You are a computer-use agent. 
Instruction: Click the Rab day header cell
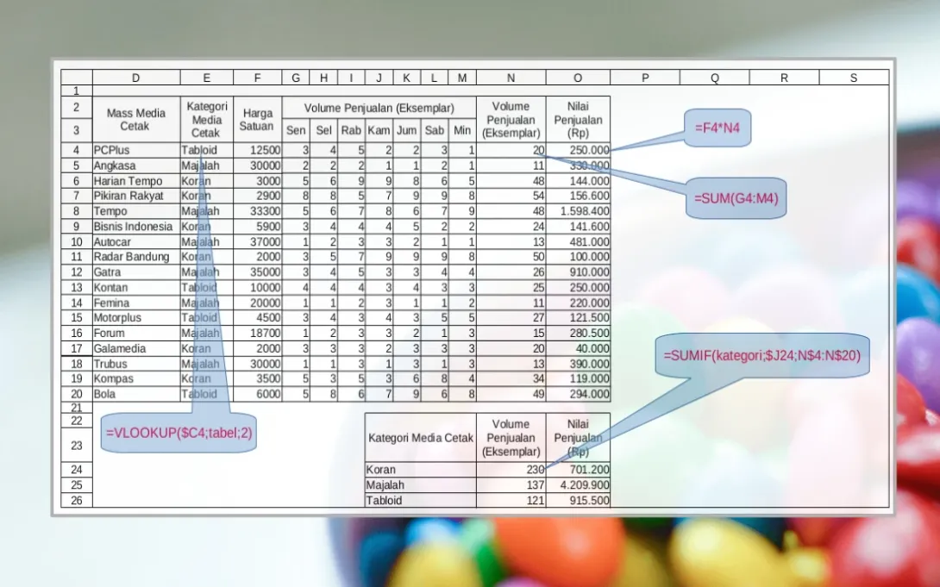[x=351, y=130]
